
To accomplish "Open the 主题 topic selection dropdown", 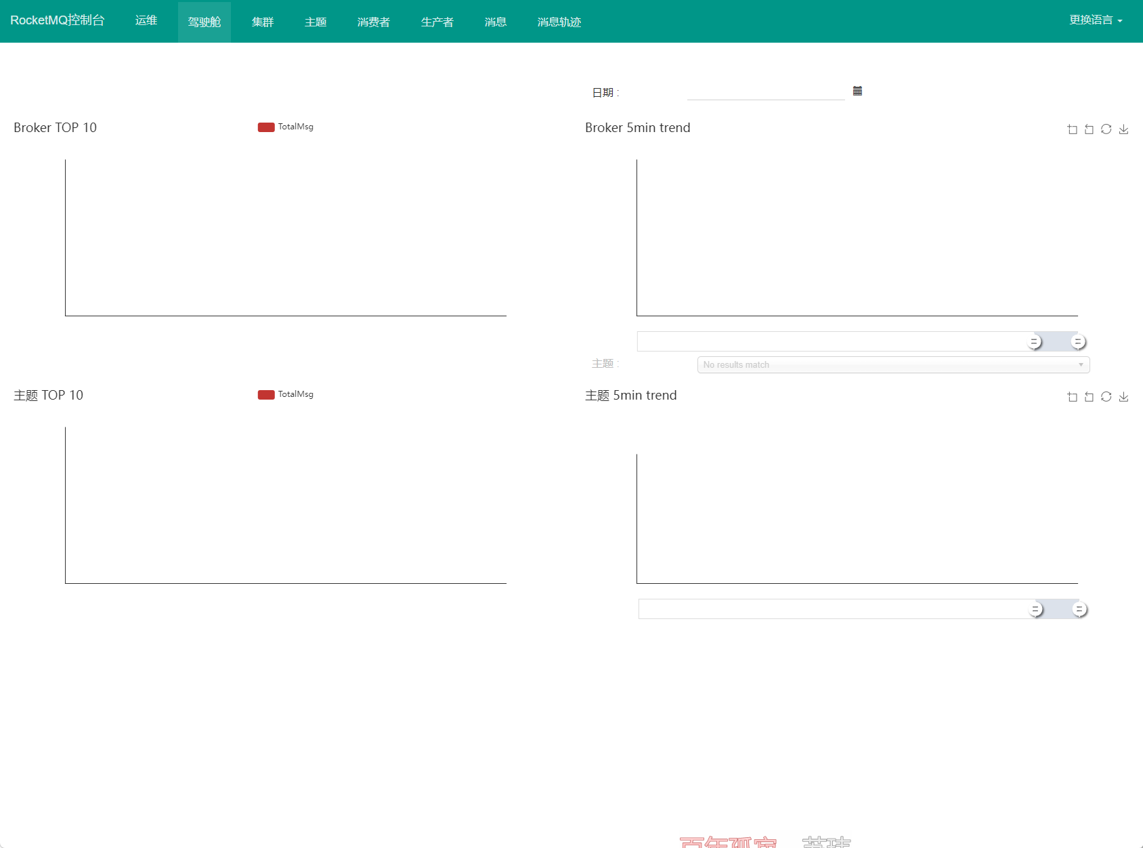I will tap(893, 364).
